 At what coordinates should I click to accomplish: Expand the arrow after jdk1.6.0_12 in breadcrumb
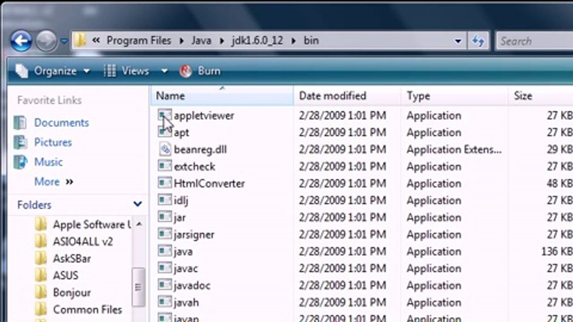(294, 41)
